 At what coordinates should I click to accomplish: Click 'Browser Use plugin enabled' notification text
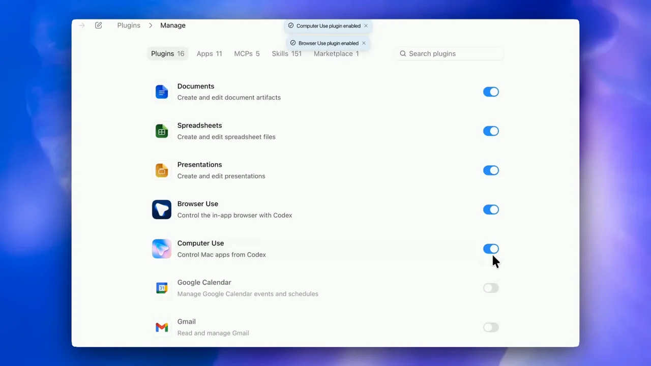329,43
